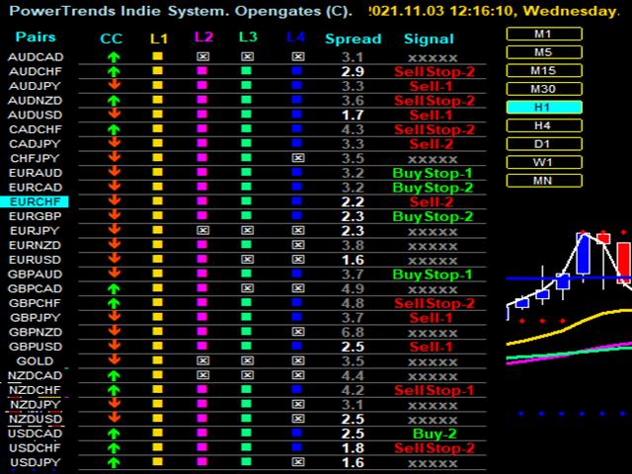The height and width of the screenshot is (474, 632).
Task: Click the crossed L2 box for GOLD
Action: (x=202, y=360)
